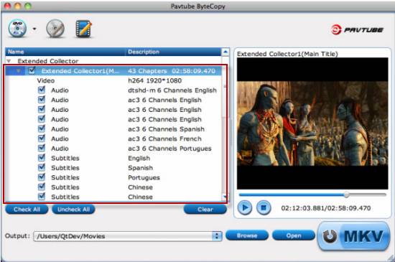The width and height of the screenshot is (395, 262).
Task: Uncheck the ac3 6 Channels Portugues audio
Action: pos(42,148)
